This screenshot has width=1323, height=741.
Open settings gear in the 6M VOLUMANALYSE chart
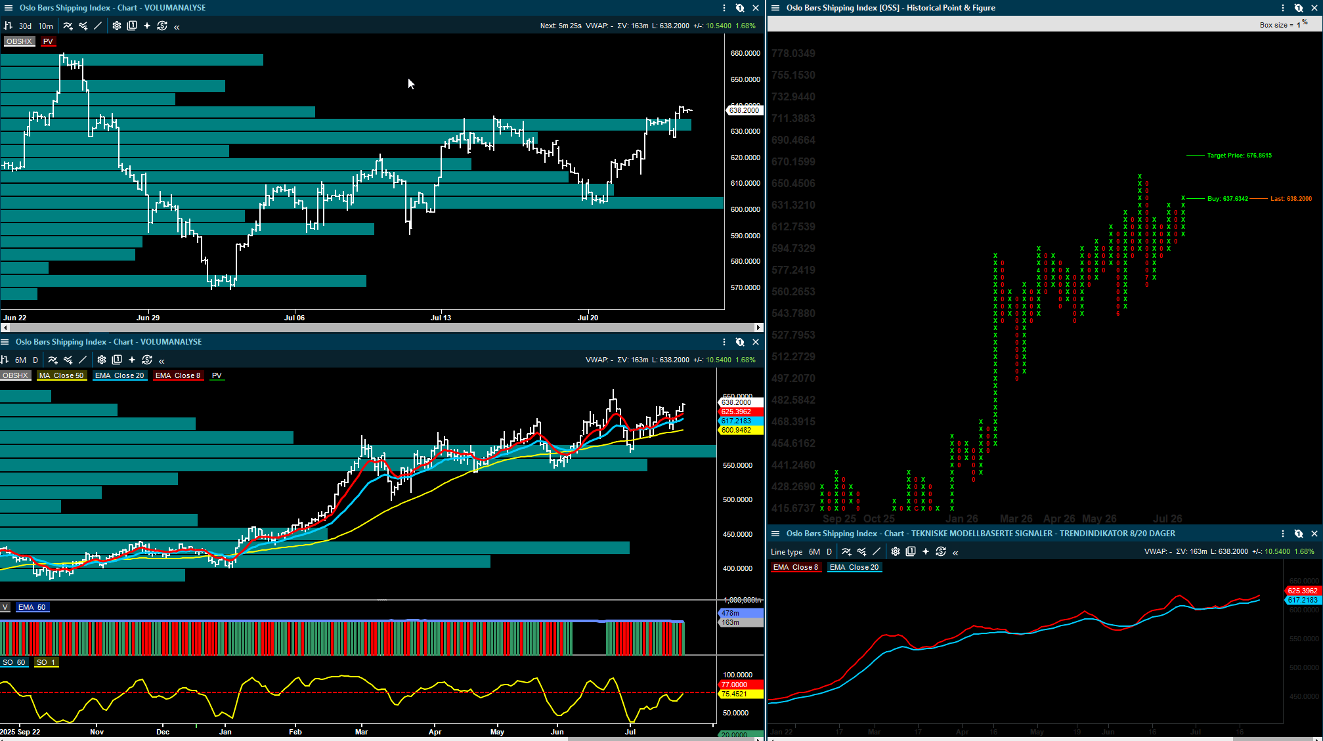[x=101, y=360]
